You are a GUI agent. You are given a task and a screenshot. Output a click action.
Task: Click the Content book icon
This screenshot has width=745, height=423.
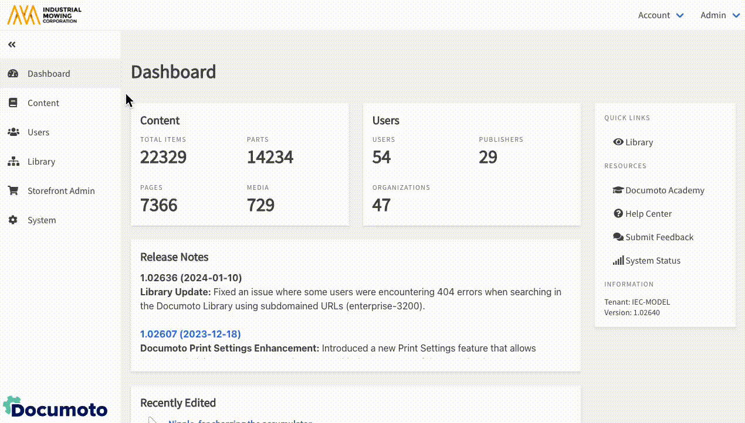[13, 103]
